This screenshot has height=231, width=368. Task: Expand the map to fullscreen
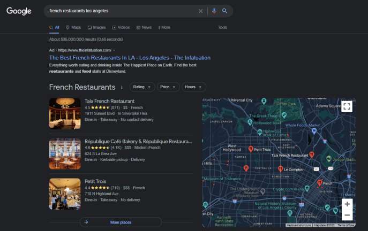tap(347, 106)
